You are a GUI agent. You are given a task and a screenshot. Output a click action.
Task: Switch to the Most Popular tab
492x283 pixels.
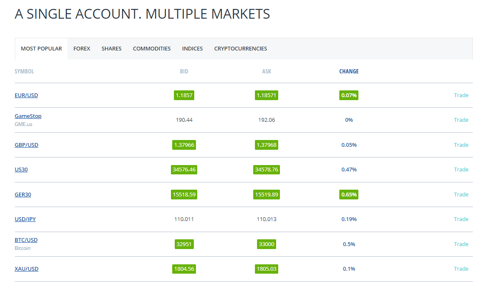tap(41, 49)
